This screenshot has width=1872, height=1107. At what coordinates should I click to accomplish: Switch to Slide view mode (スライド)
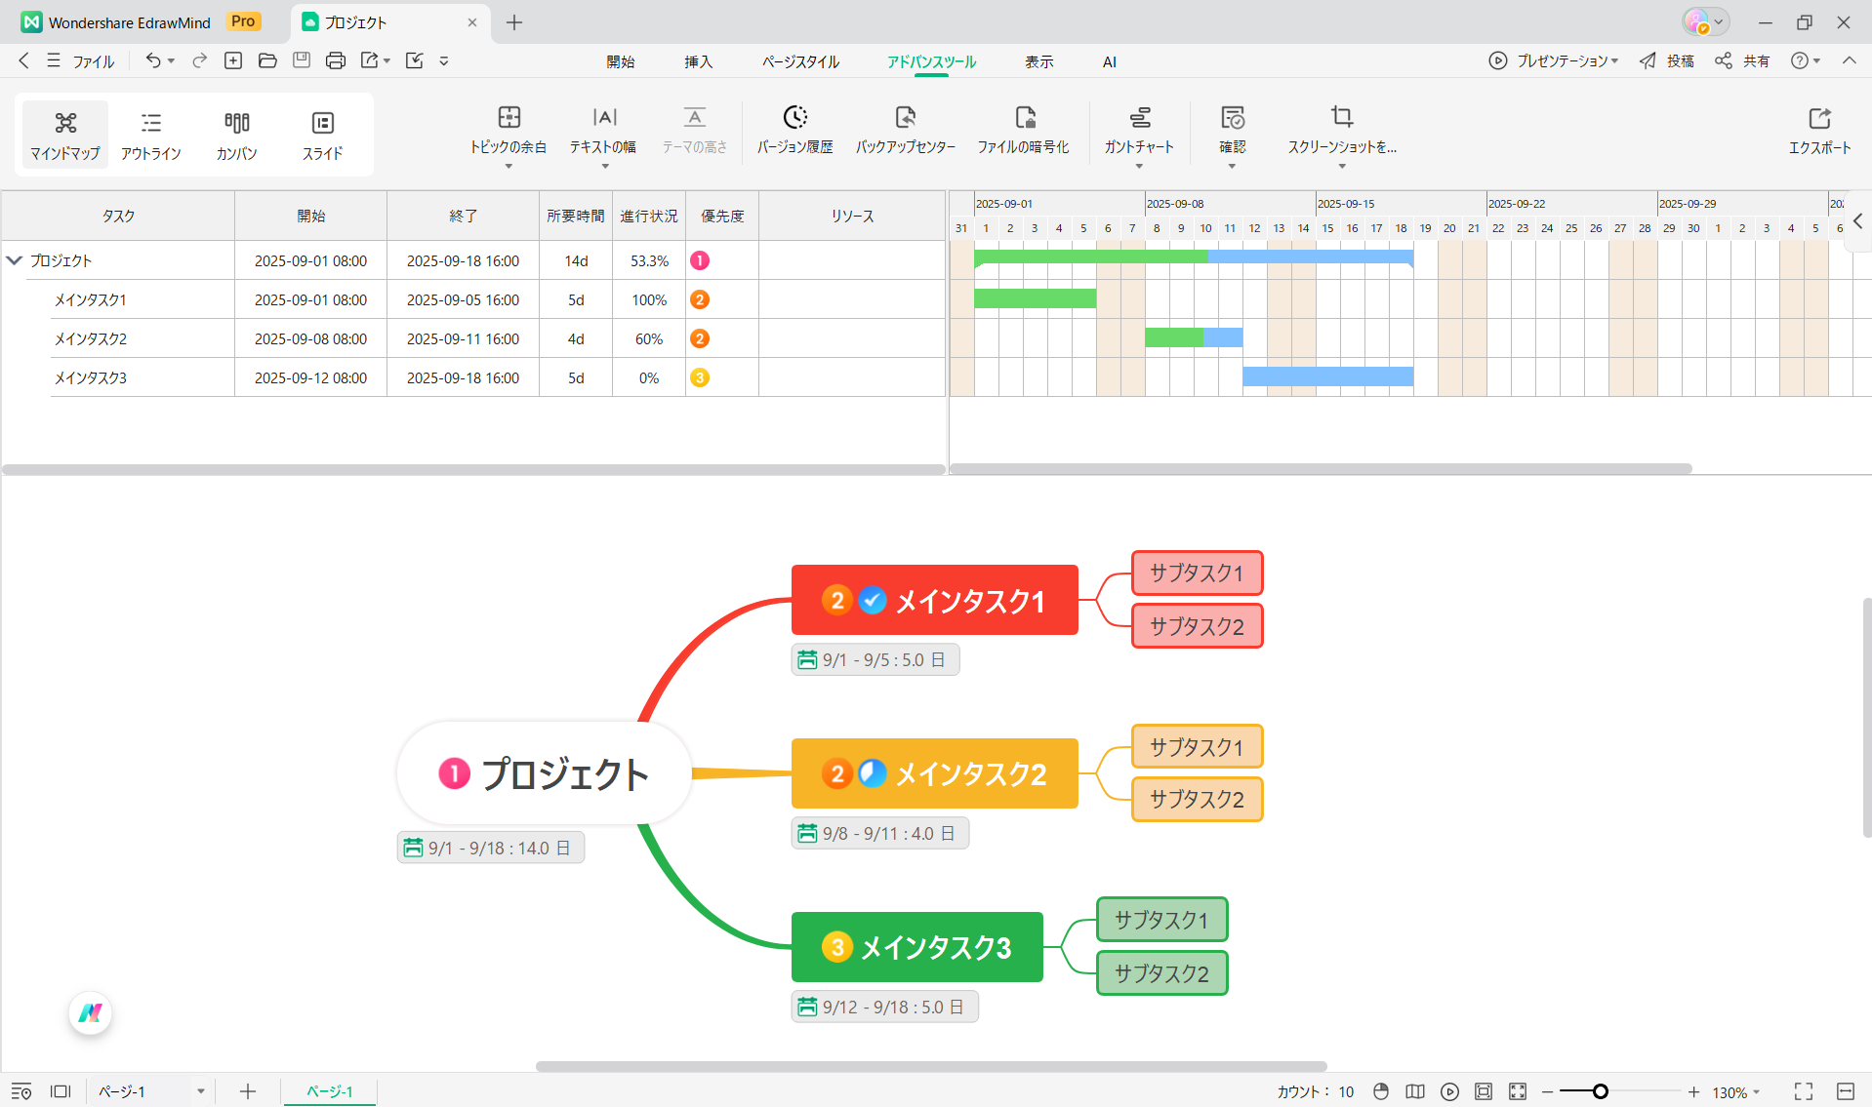322,135
